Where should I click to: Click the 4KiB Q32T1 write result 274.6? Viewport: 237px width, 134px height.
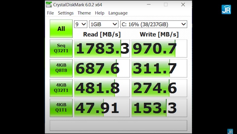point(159,88)
